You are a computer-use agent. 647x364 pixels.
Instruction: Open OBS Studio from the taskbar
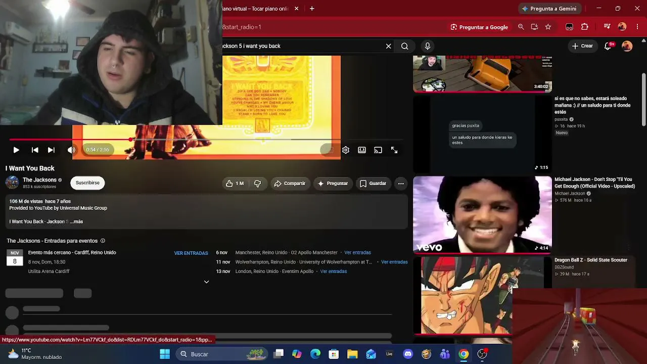click(482, 354)
